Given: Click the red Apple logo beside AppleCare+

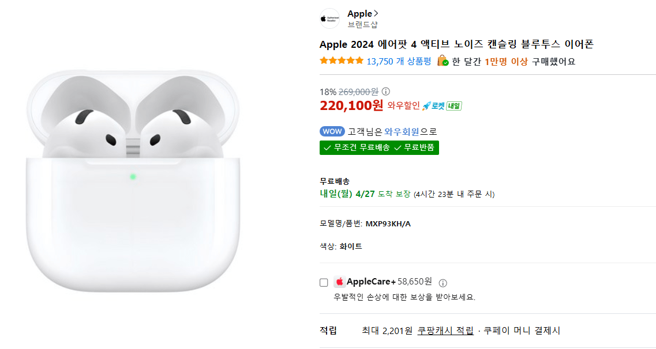Looking at the screenshot, I should (x=341, y=282).
